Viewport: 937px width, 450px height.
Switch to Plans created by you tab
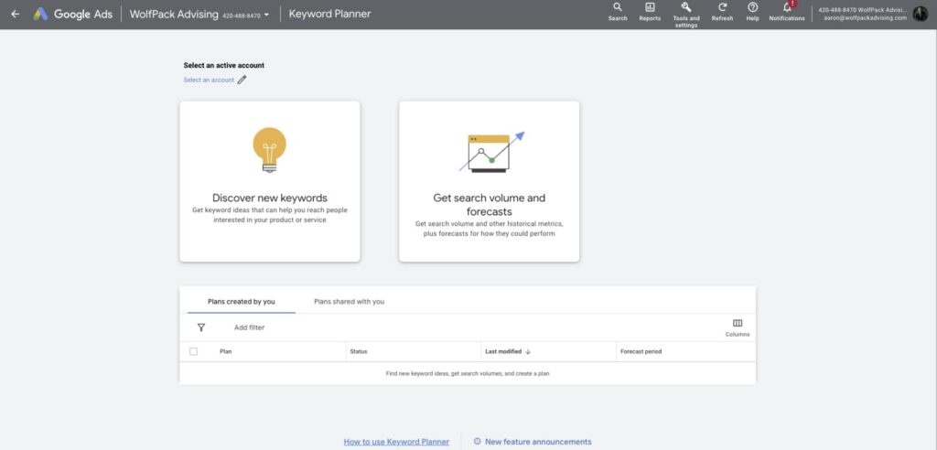pyautogui.click(x=242, y=302)
